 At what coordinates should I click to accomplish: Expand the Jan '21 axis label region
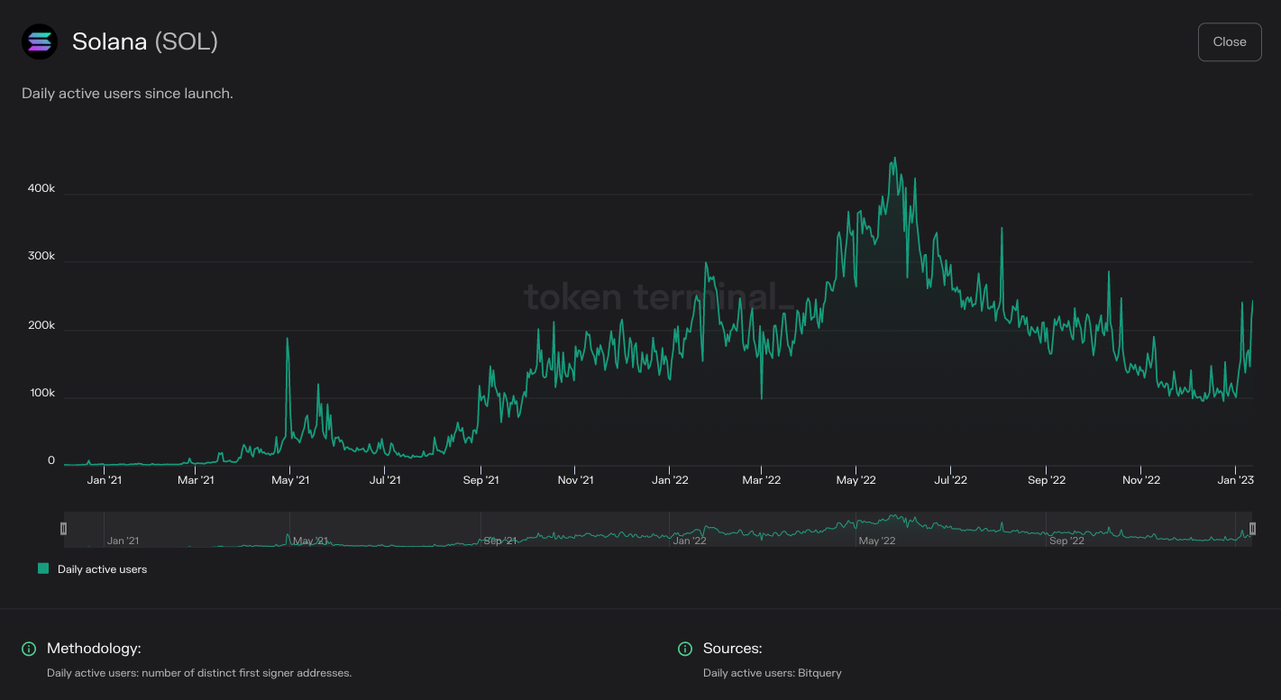pyautogui.click(x=105, y=480)
